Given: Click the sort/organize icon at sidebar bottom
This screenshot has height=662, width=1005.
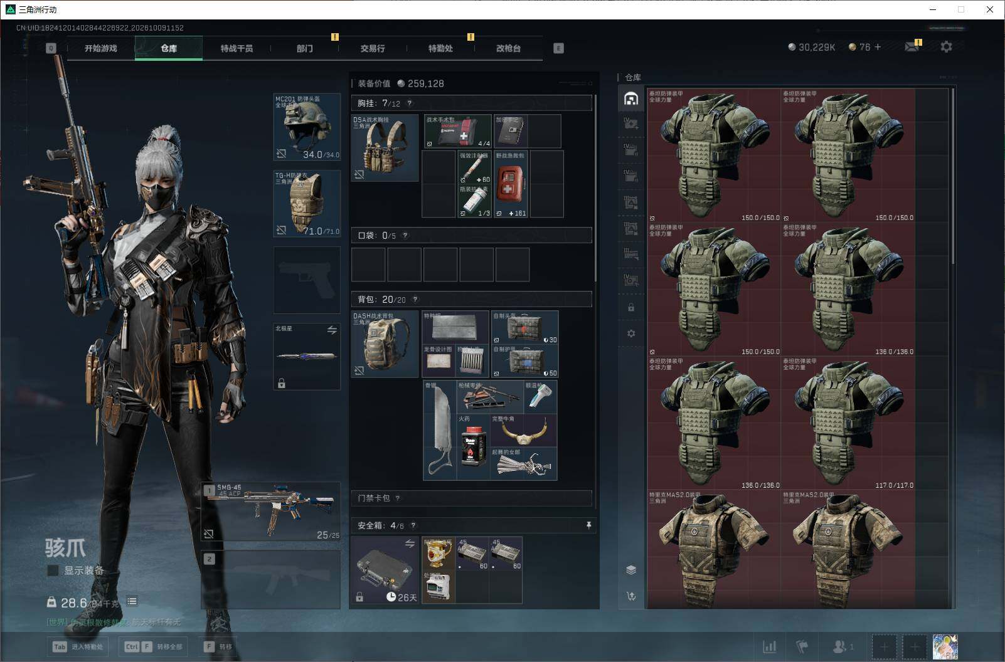Looking at the screenshot, I should coord(631,596).
